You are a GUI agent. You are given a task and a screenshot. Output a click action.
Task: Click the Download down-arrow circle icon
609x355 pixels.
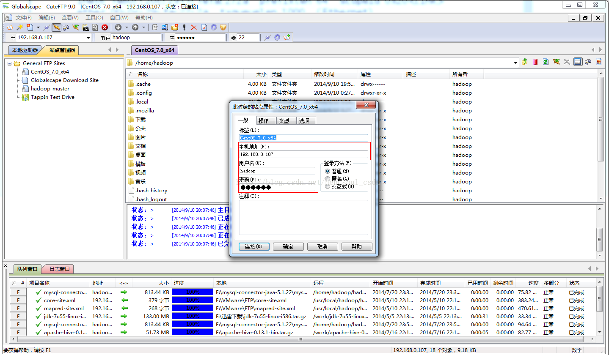(118, 27)
